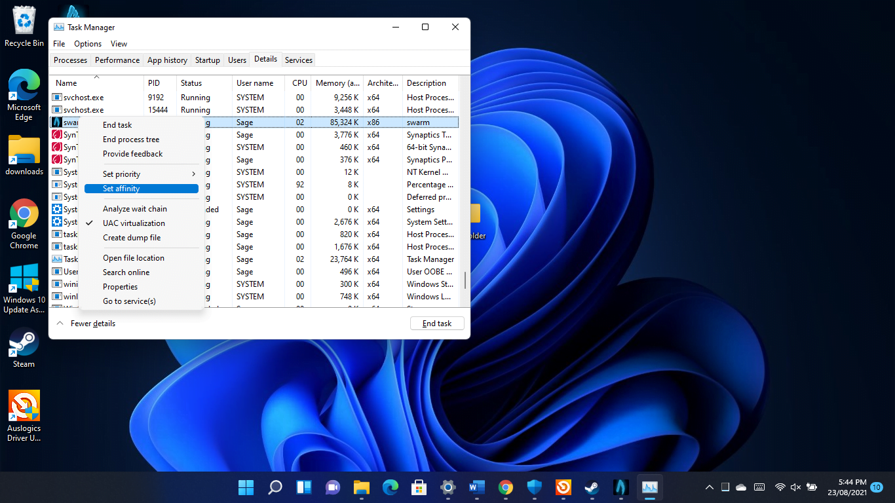This screenshot has height=503, width=895.
Task: Open Microsoft Word from the taskbar
Action: point(476,487)
